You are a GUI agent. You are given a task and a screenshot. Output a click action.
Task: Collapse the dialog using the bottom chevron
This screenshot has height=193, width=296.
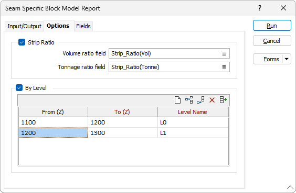tap(290, 187)
